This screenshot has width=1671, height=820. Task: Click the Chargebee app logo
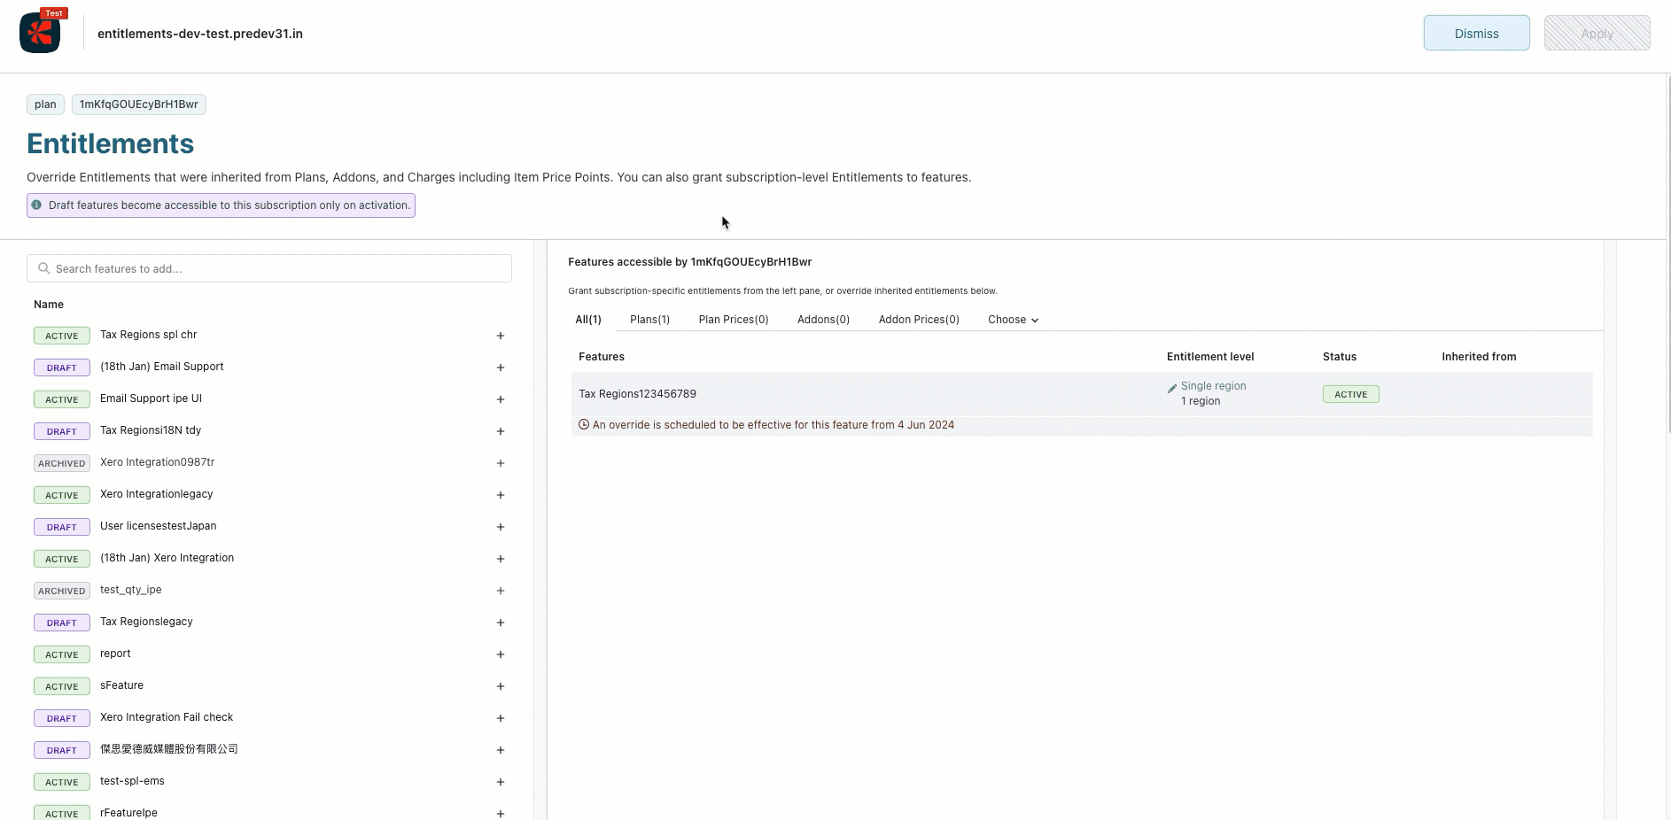point(41,33)
